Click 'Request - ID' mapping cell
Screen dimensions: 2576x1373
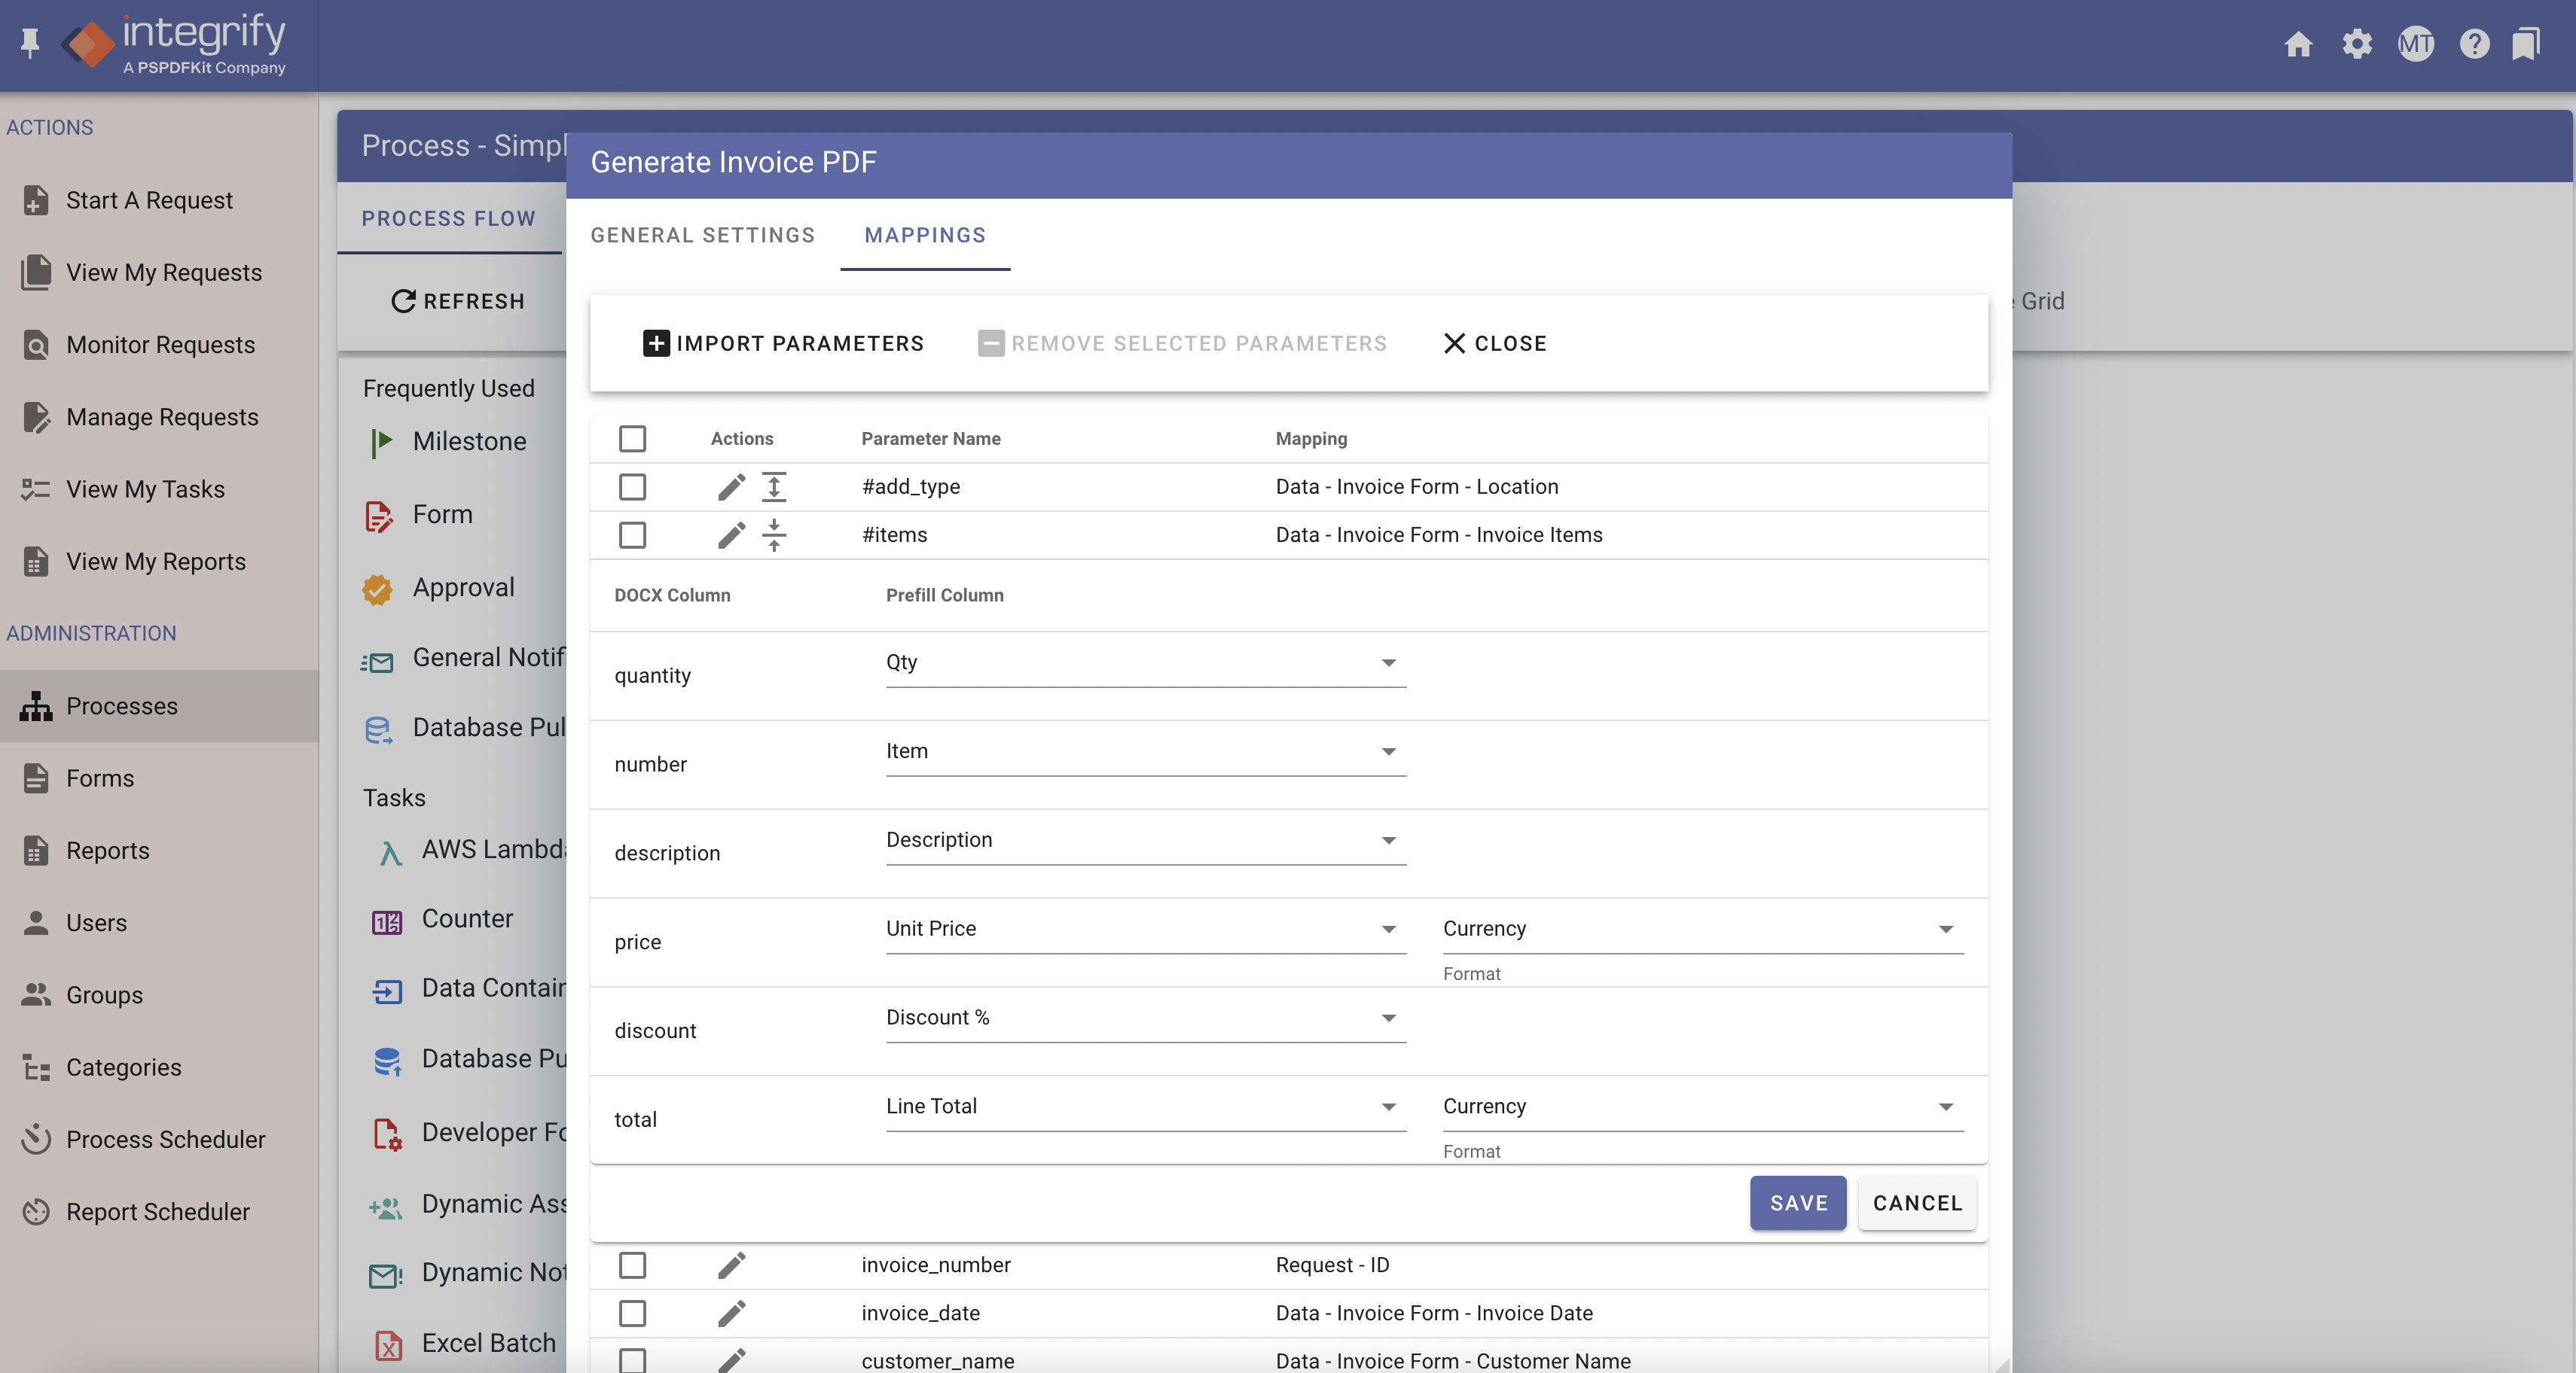coord(1332,1265)
